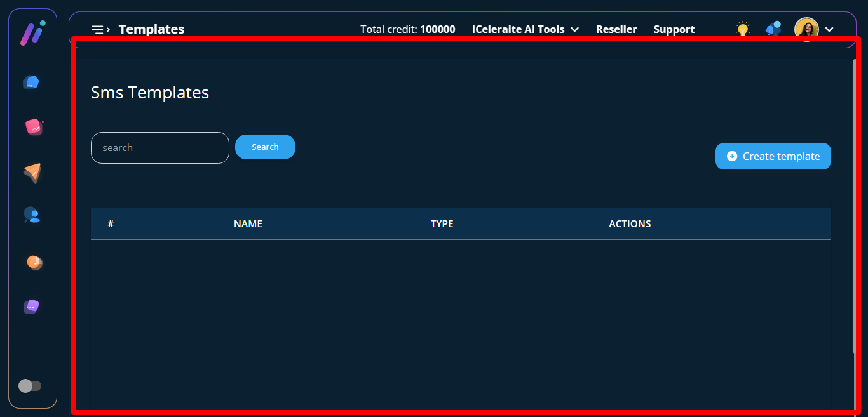Screen dimensions: 868x417
Task: Expand the sidebar using the hamburger menu
Action: coord(100,29)
